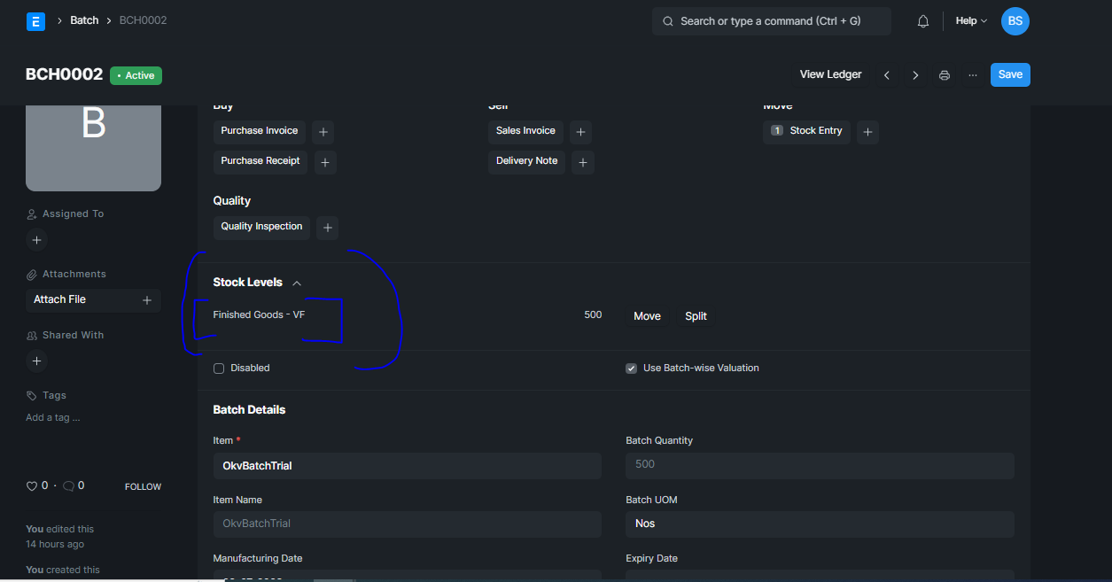Screen dimensions: 1112x582
Task: Open Delivery Note linked documents
Action: (x=526, y=161)
